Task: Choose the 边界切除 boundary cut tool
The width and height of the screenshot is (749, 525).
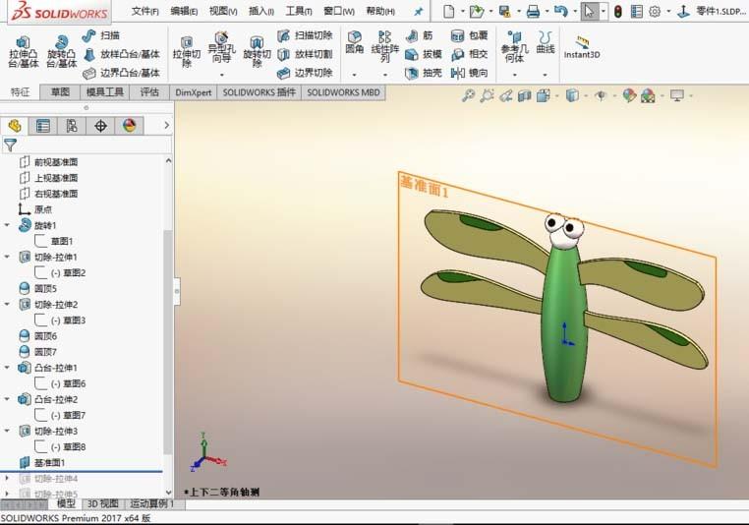Action: pyautogui.click(x=305, y=73)
